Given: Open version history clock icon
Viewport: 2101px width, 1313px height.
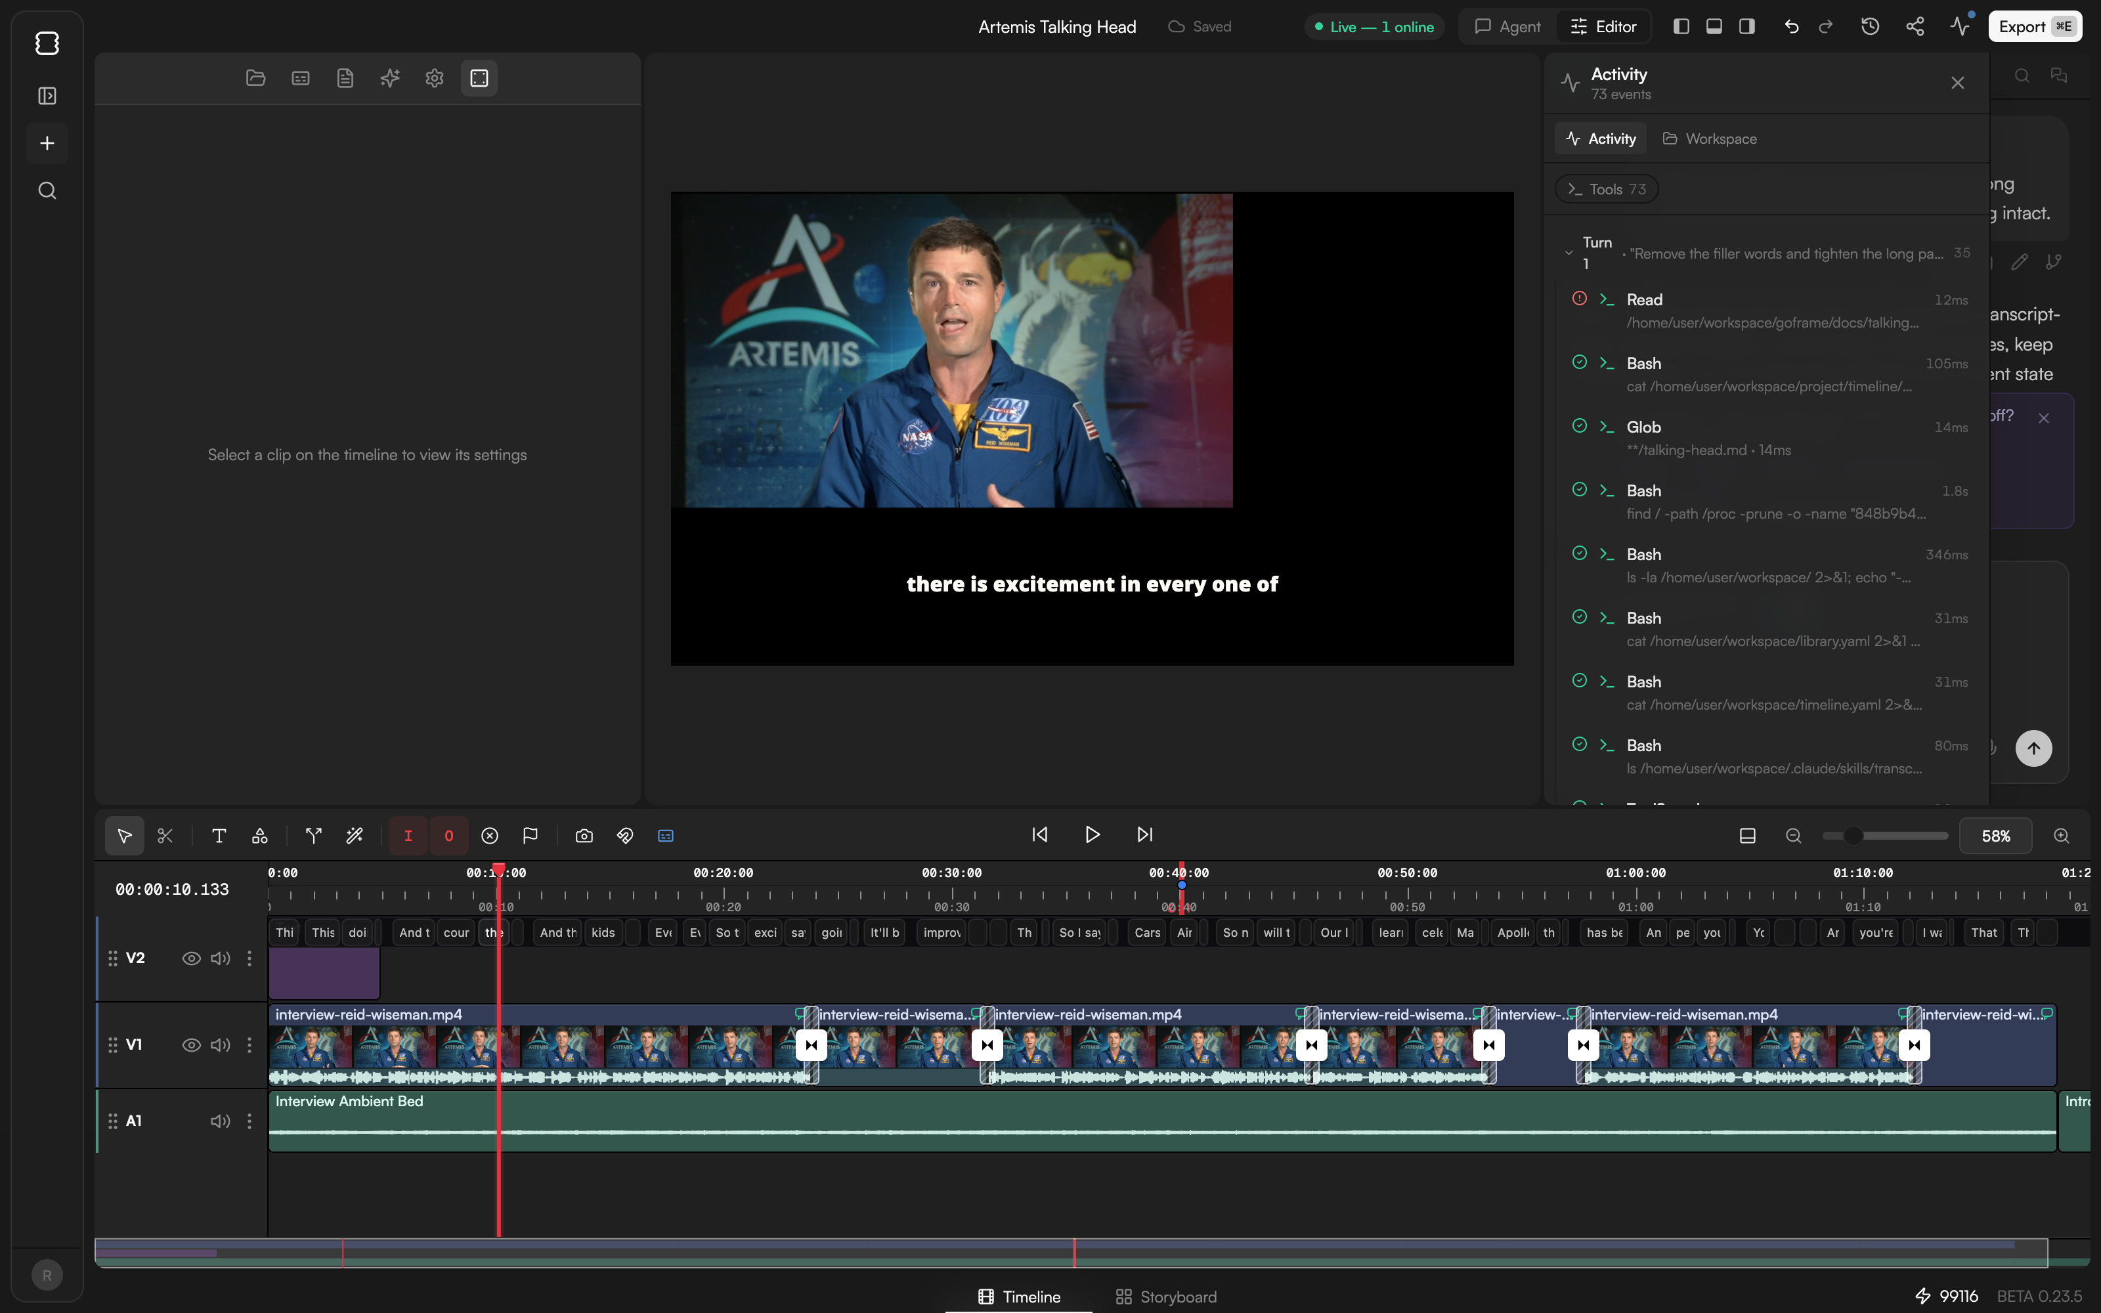Looking at the screenshot, I should click(1870, 26).
